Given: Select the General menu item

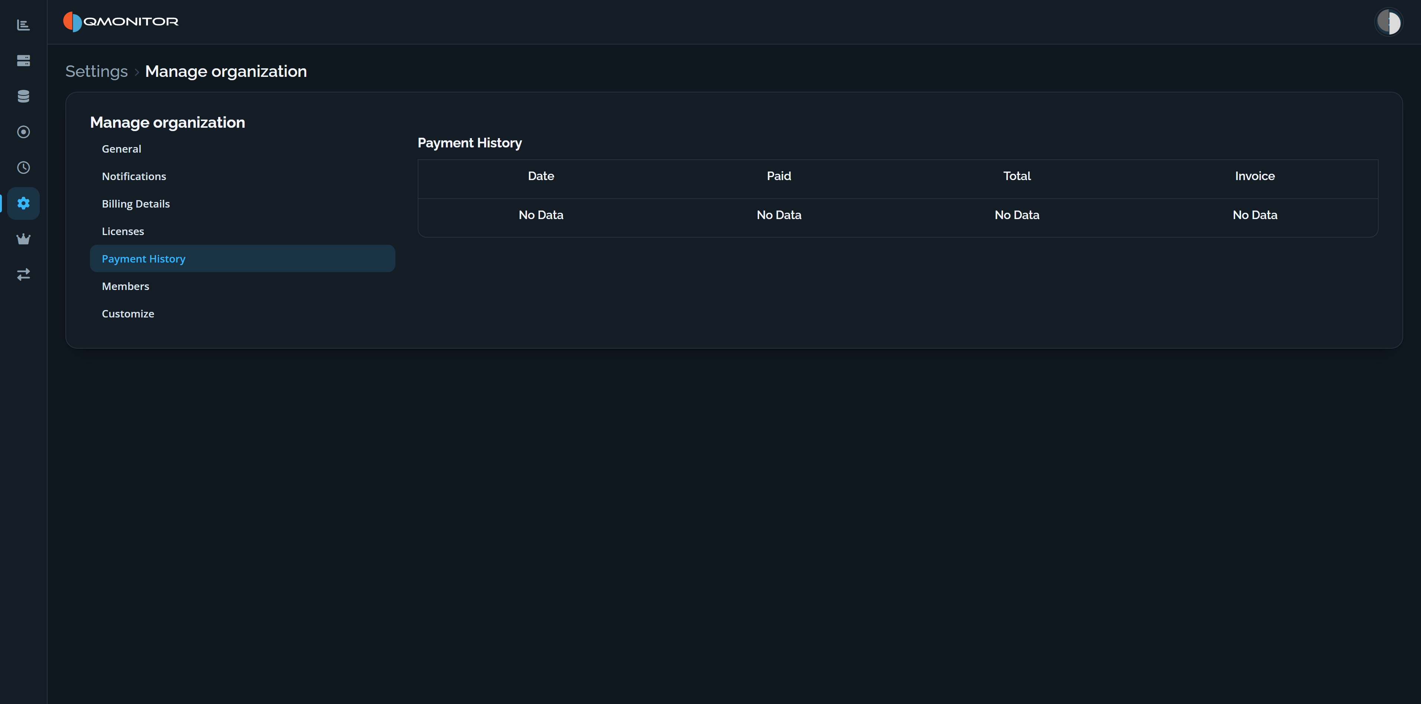Looking at the screenshot, I should [242, 149].
